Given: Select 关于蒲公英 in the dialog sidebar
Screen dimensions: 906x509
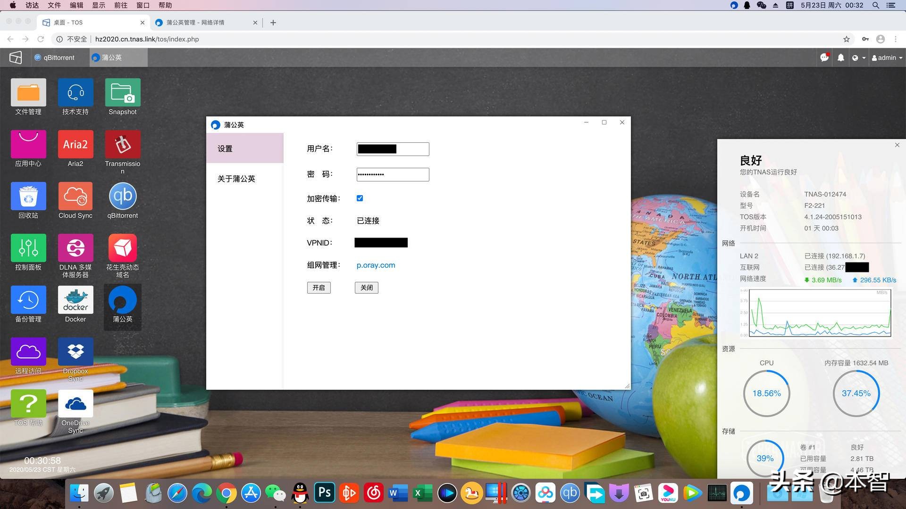Looking at the screenshot, I should [x=236, y=179].
